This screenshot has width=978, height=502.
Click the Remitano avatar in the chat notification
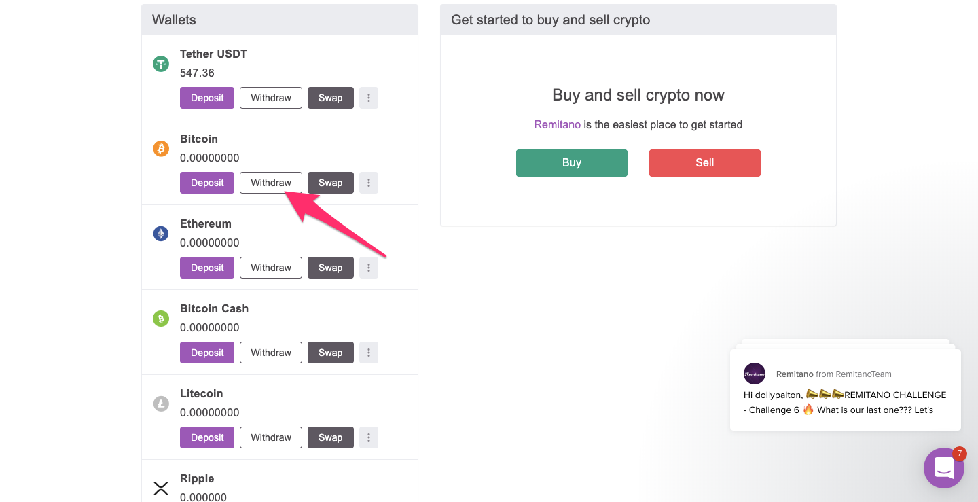755,374
